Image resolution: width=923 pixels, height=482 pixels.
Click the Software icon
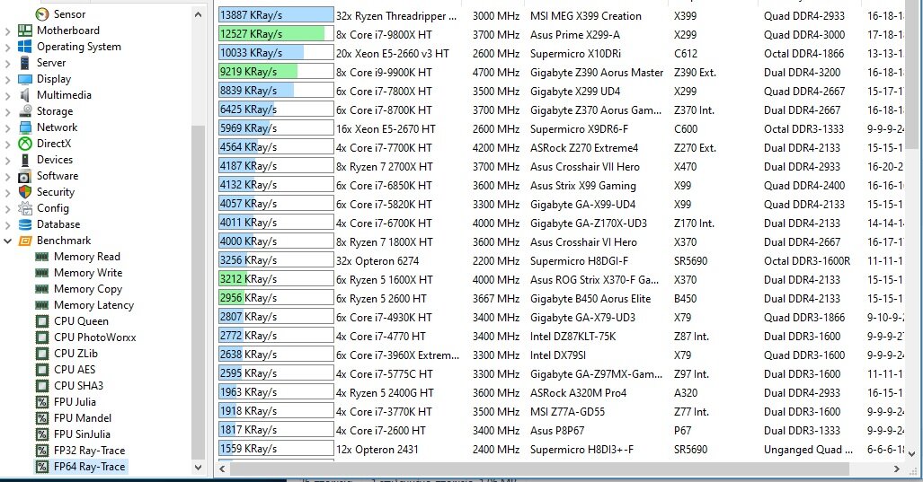(25, 176)
